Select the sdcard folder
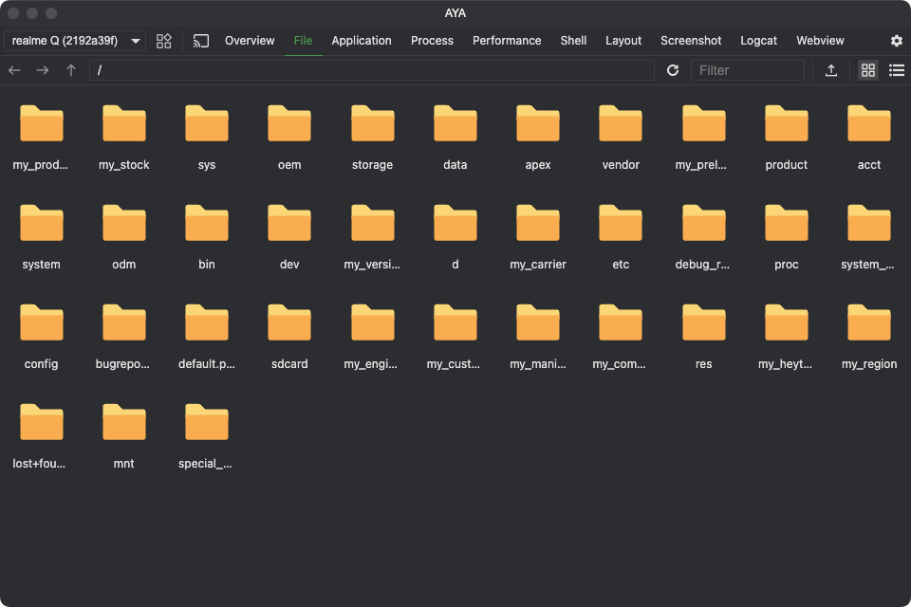The image size is (911, 607). pos(289,337)
